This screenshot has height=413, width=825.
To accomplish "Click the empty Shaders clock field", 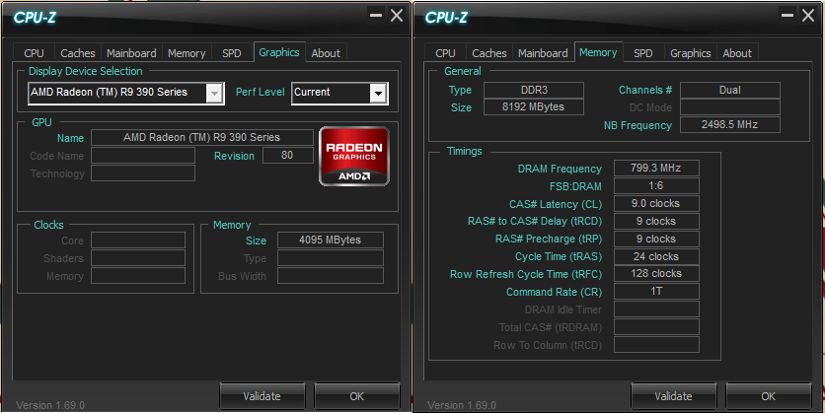I will (138, 258).
